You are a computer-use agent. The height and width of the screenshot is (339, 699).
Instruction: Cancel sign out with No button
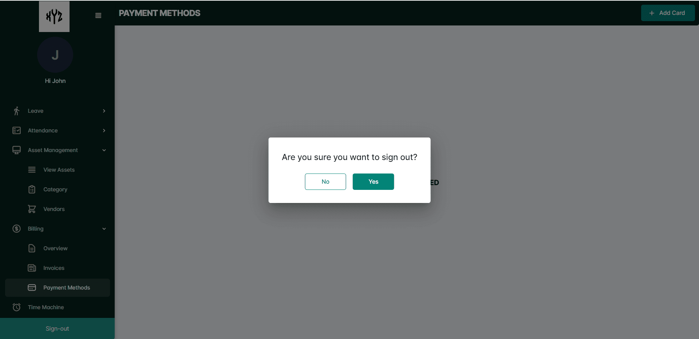[x=325, y=182]
